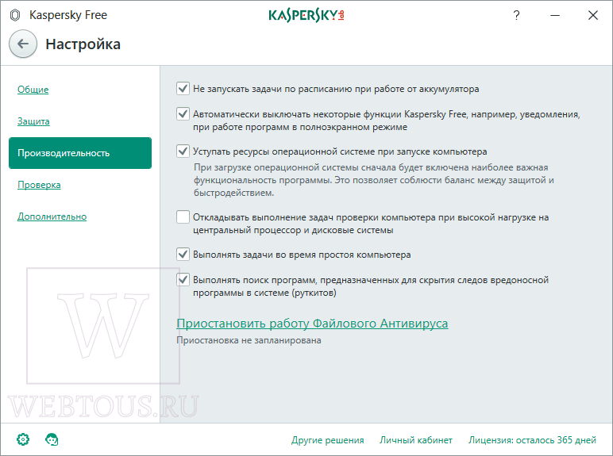Image resolution: width=613 pixels, height=456 pixels.
Task: Open help with the question mark
Action: (x=516, y=15)
